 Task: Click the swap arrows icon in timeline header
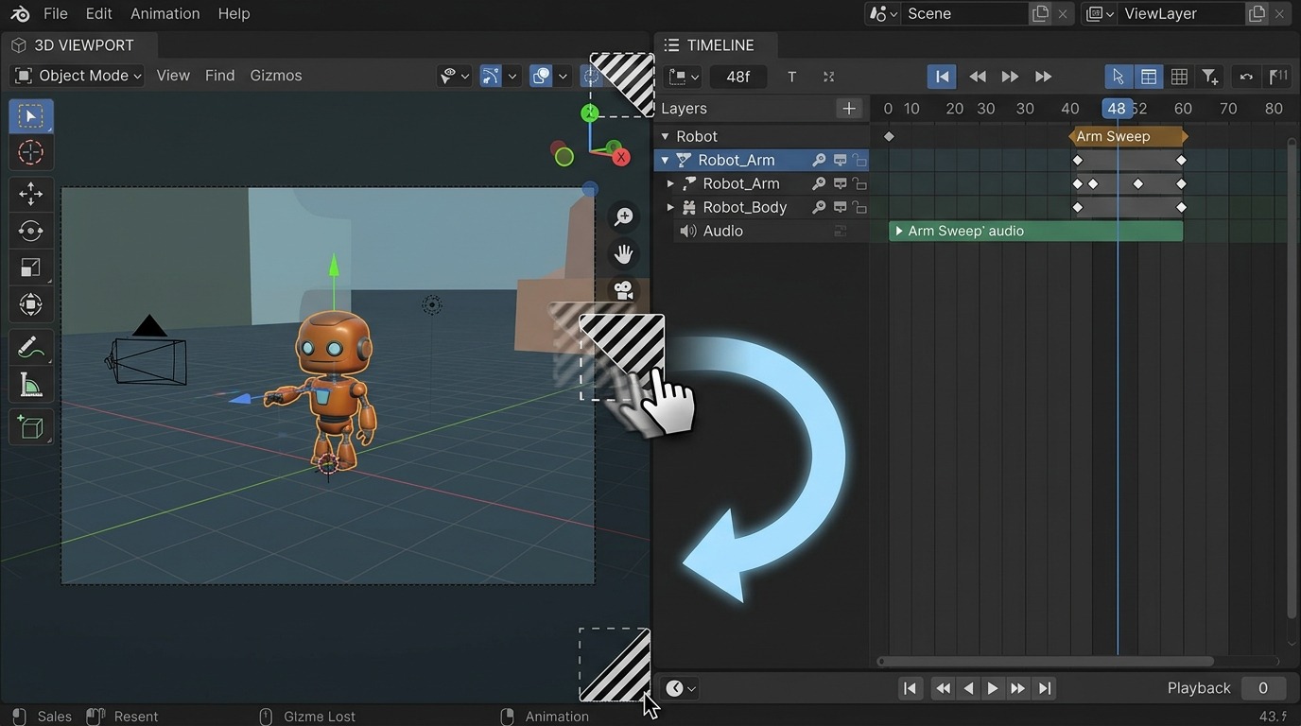click(x=1246, y=77)
